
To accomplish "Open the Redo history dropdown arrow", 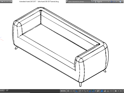I will 9,2.
